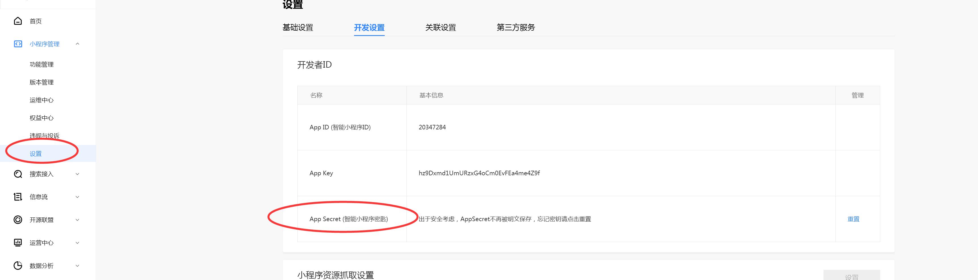The height and width of the screenshot is (280, 978).
Task: Click the 信息流 feed icon
Action: tap(18, 197)
